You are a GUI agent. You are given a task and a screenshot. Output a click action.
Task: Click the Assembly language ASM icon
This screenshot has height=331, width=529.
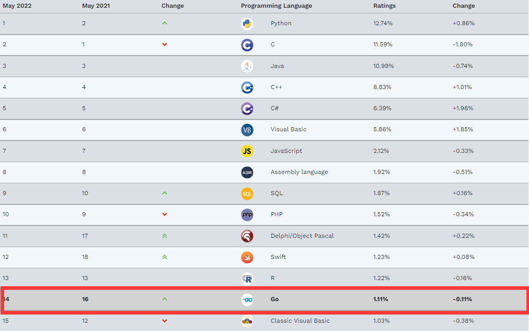[x=247, y=172]
